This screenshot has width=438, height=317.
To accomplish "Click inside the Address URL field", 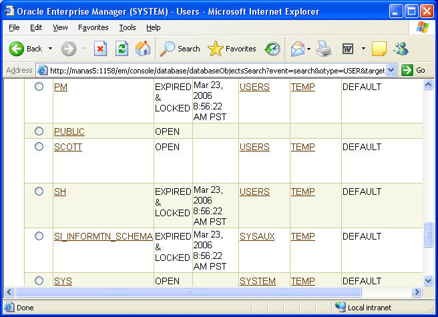I will click(x=214, y=70).
